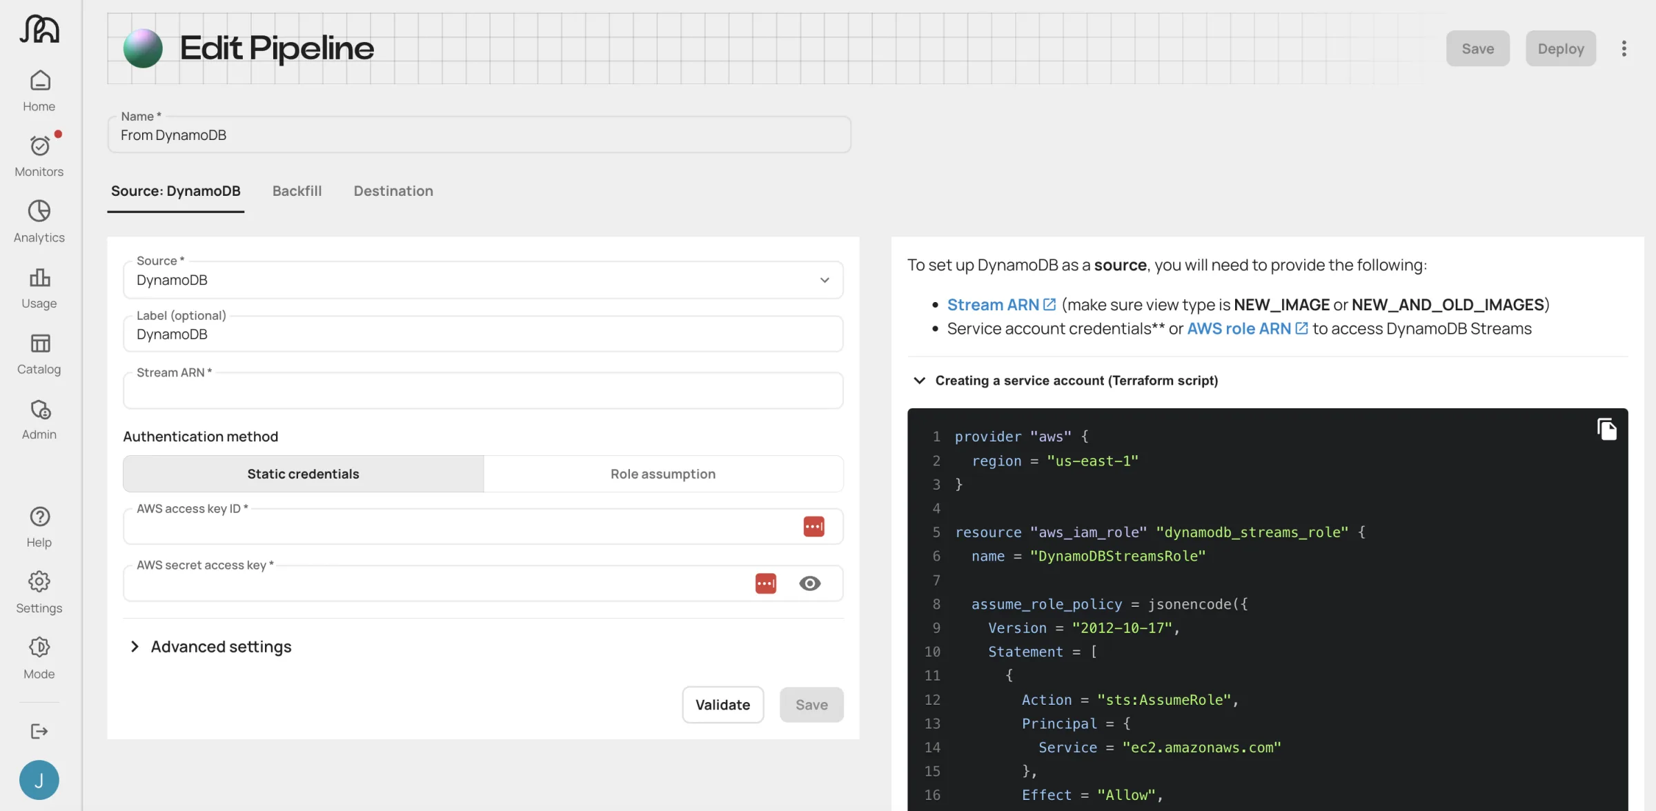Click the code line with "DynamoDBStreamsRole"
The height and width of the screenshot is (811, 1656).
[1089, 557]
